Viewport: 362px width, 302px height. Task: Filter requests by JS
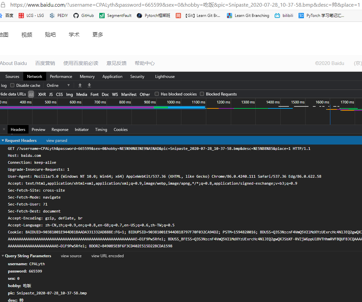click(x=51, y=94)
